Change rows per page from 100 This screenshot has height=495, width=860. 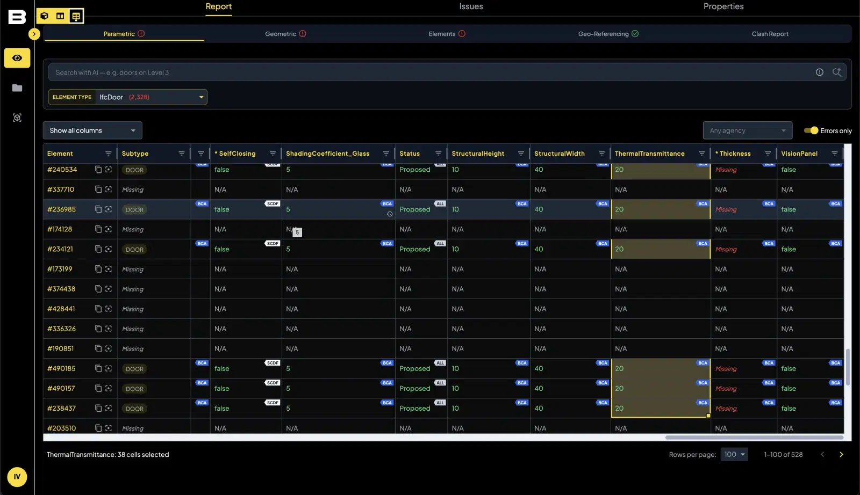tap(734, 454)
